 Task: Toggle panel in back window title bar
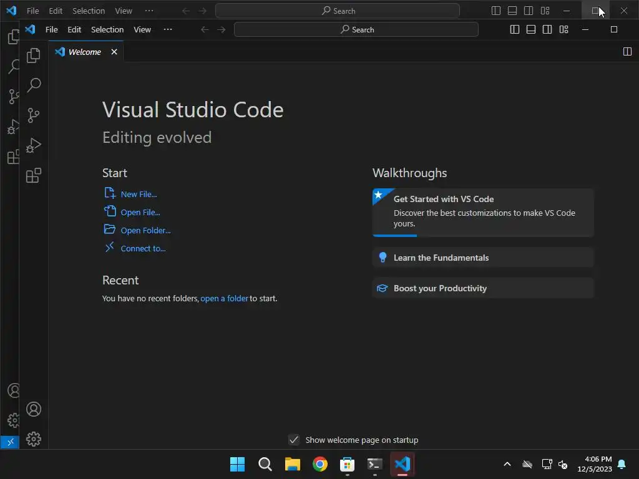pyautogui.click(x=512, y=11)
